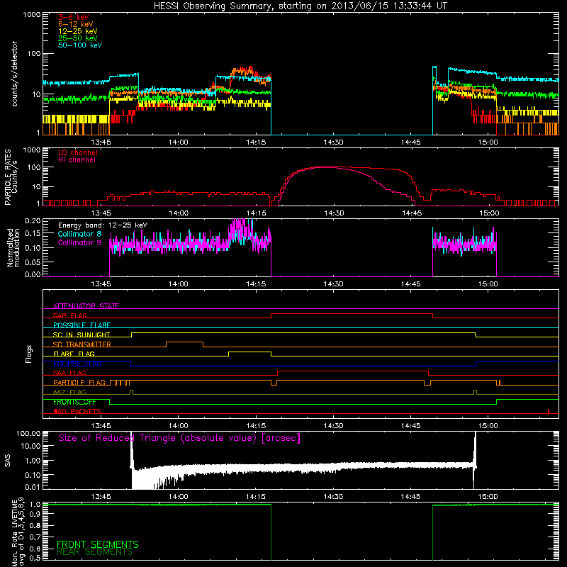567x567 pixels.
Task: Click the peak of the particle rates curve
Action: point(331,167)
